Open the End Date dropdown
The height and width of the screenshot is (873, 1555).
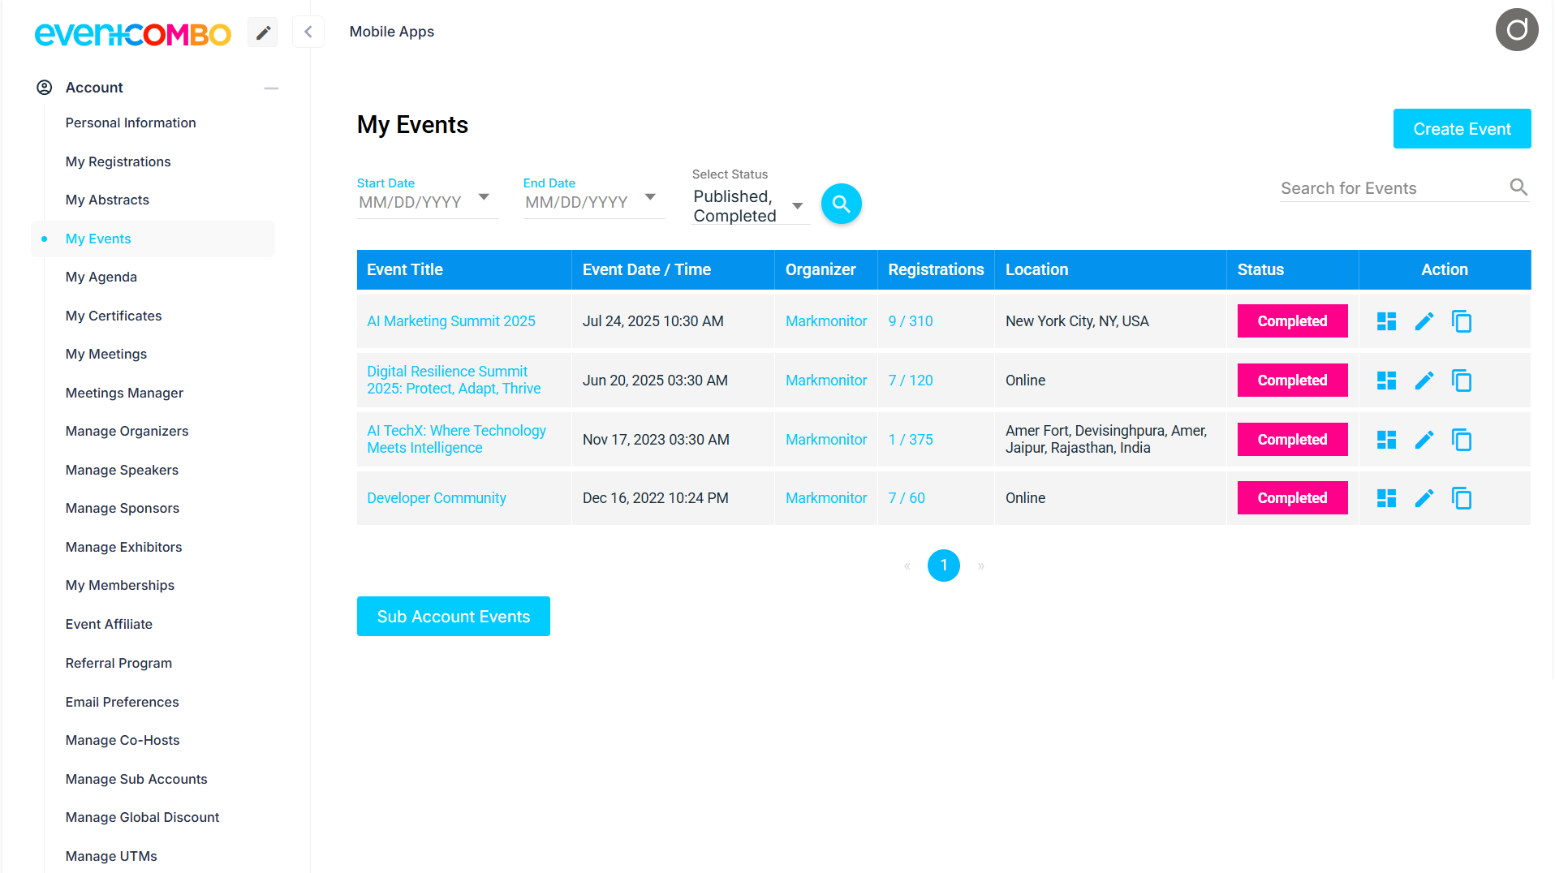(650, 197)
